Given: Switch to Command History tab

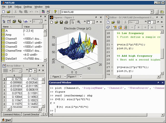Looking at the screenshot, I should [x=12, y=114].
